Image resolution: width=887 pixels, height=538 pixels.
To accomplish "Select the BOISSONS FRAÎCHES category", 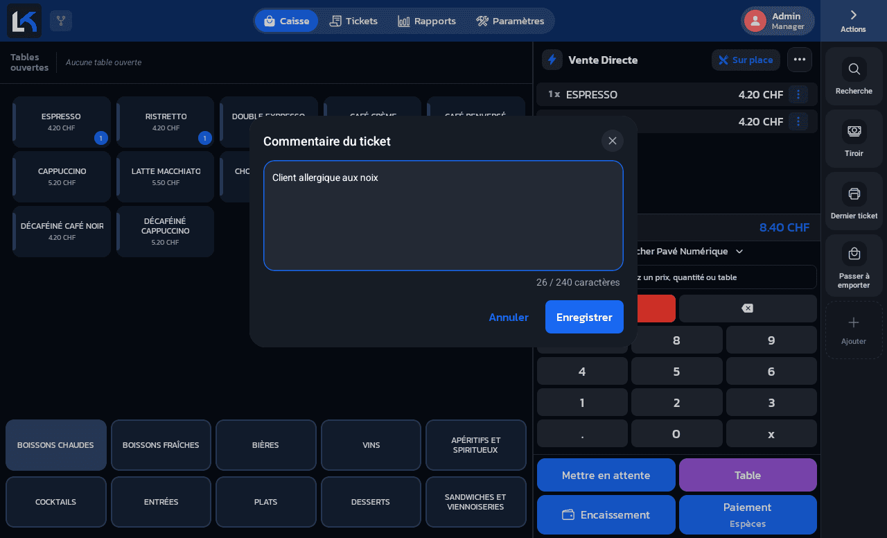I will tap(161, 445).
